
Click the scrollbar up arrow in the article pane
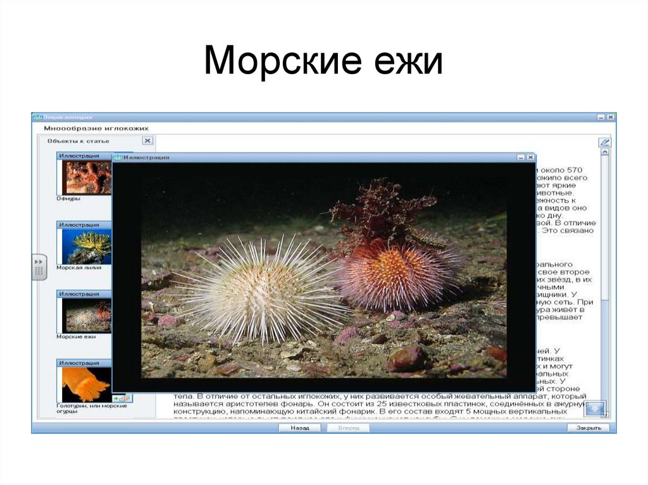pyautogui.click(x=605, y=152)
